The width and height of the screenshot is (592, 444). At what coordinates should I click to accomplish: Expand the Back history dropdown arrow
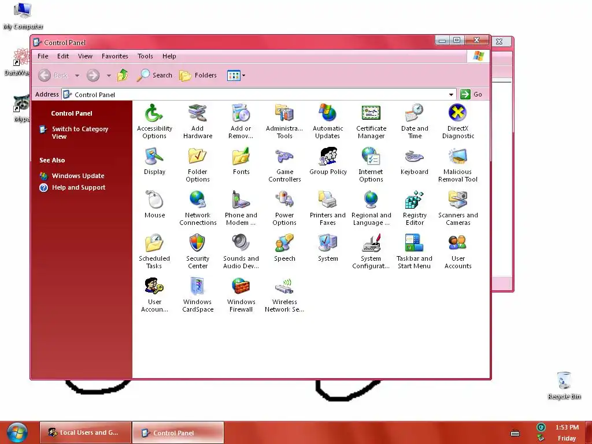click(77, 76)
